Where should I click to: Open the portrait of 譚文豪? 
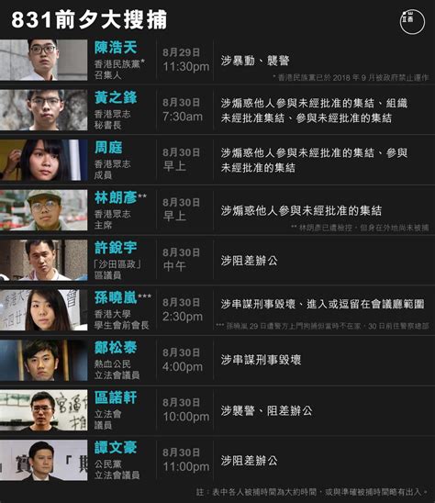[x=44, y=461]
